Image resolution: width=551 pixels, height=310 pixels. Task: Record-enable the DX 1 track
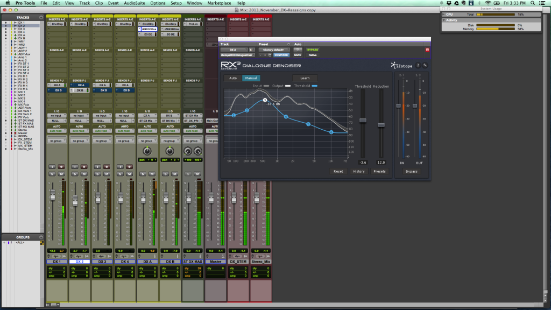[61, 166]
